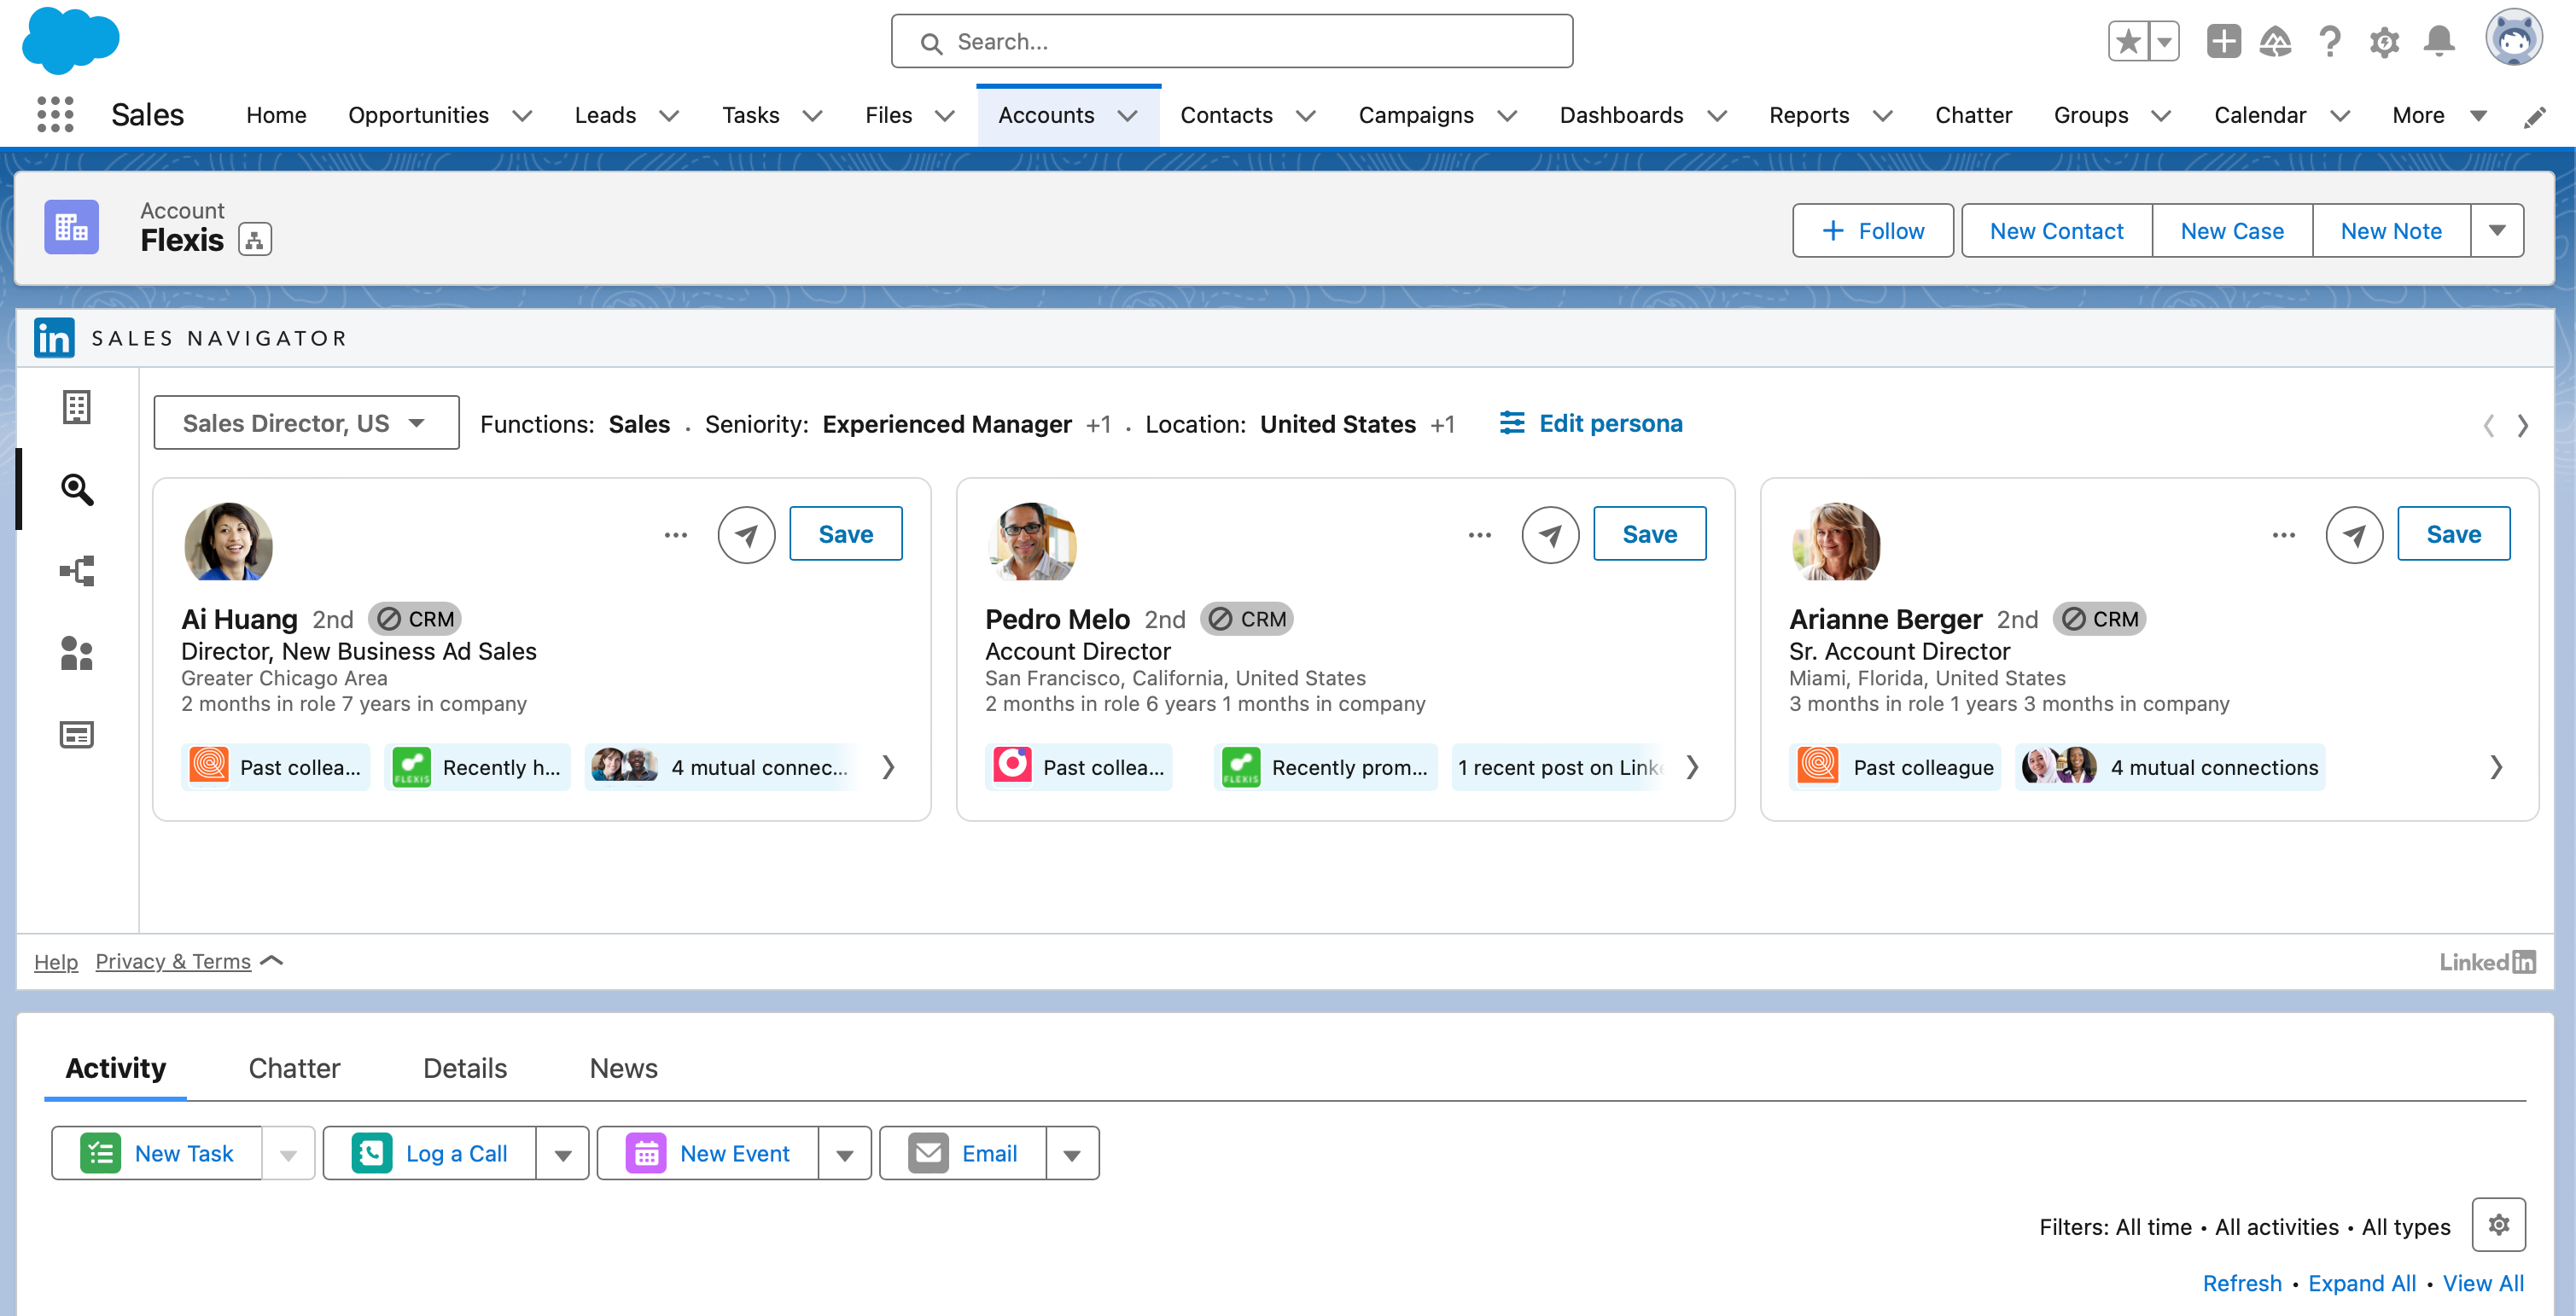Open the App Launcher grid
Image resolution: width=2576 pixels, height=1316 pixels.
click(x=55, y=115)
